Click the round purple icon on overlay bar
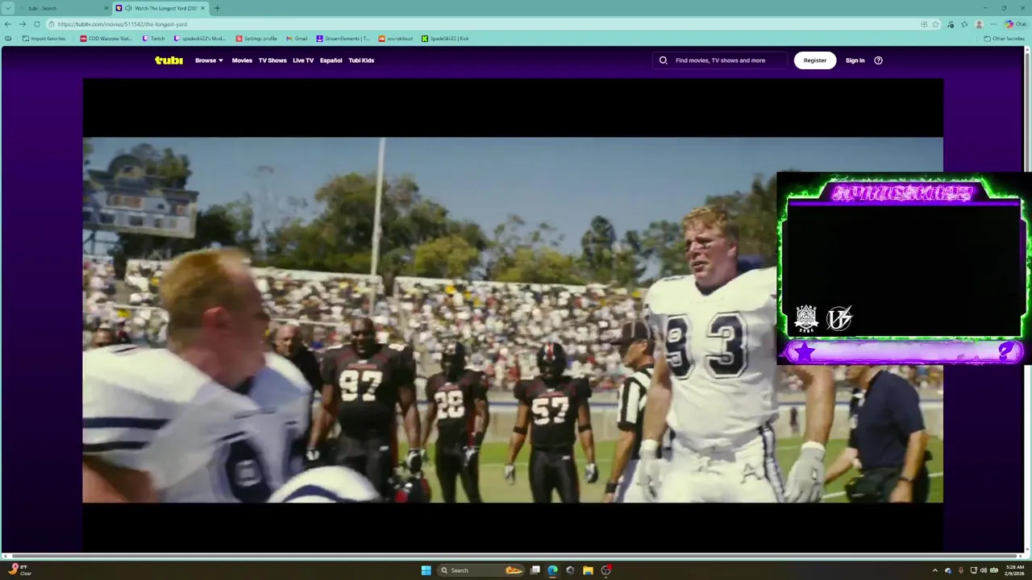1032x580 pixels. coord(1006,350)
